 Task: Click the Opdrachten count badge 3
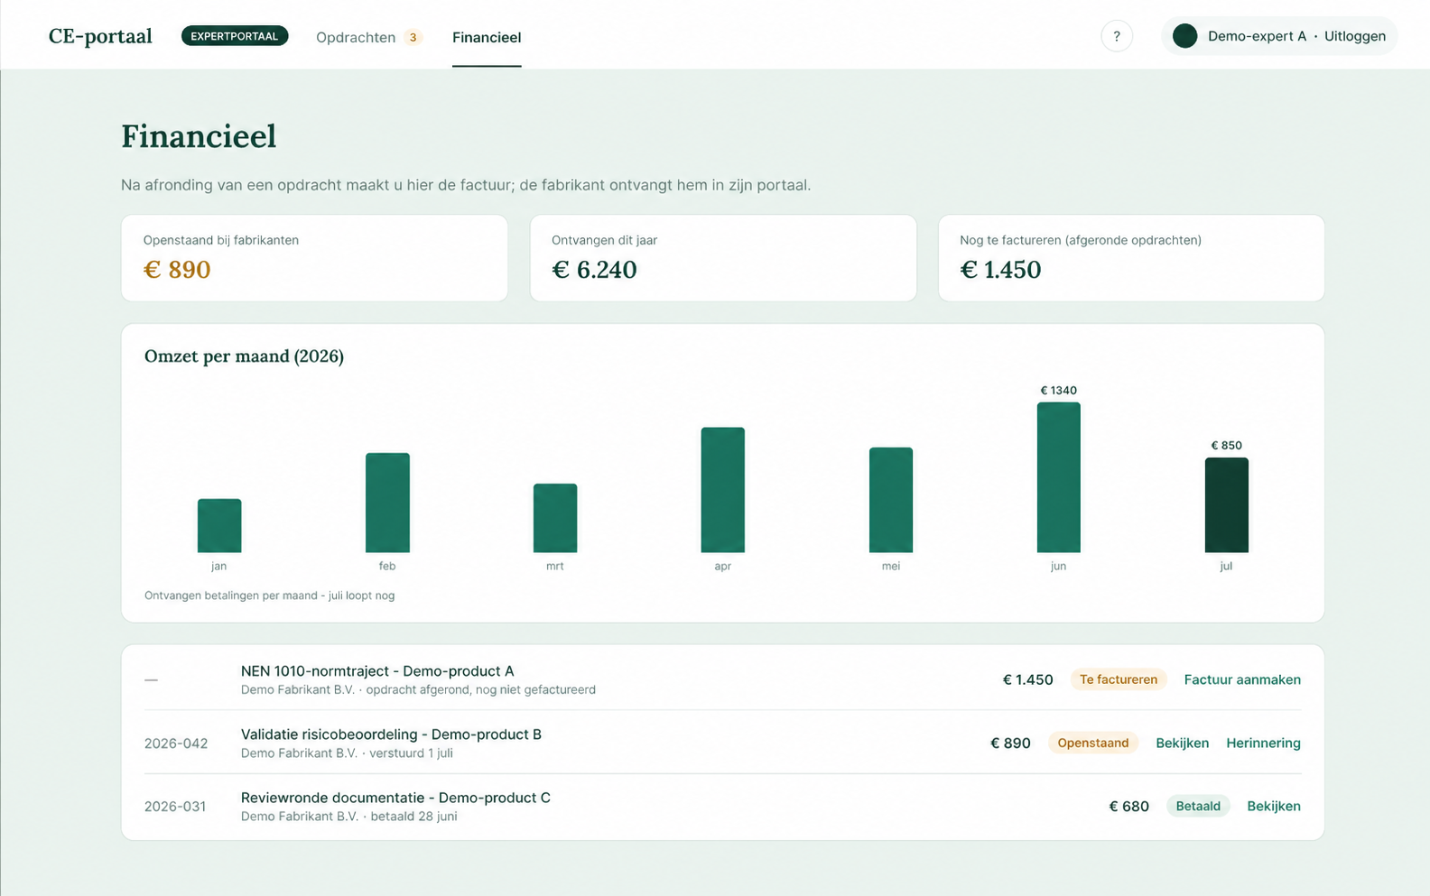pyautogui.click(x=413, y=37)
